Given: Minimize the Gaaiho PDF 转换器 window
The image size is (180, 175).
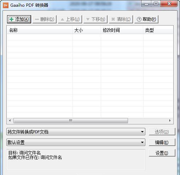Looking at the screenshot, I should (x=146, y=4).
